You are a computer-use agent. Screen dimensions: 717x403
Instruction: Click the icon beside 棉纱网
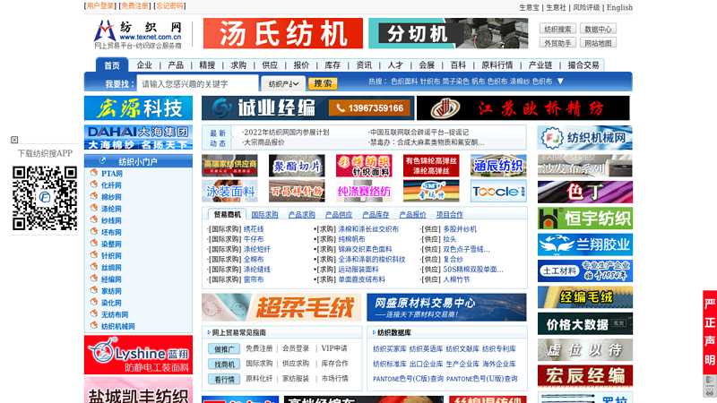pos(94,196)
